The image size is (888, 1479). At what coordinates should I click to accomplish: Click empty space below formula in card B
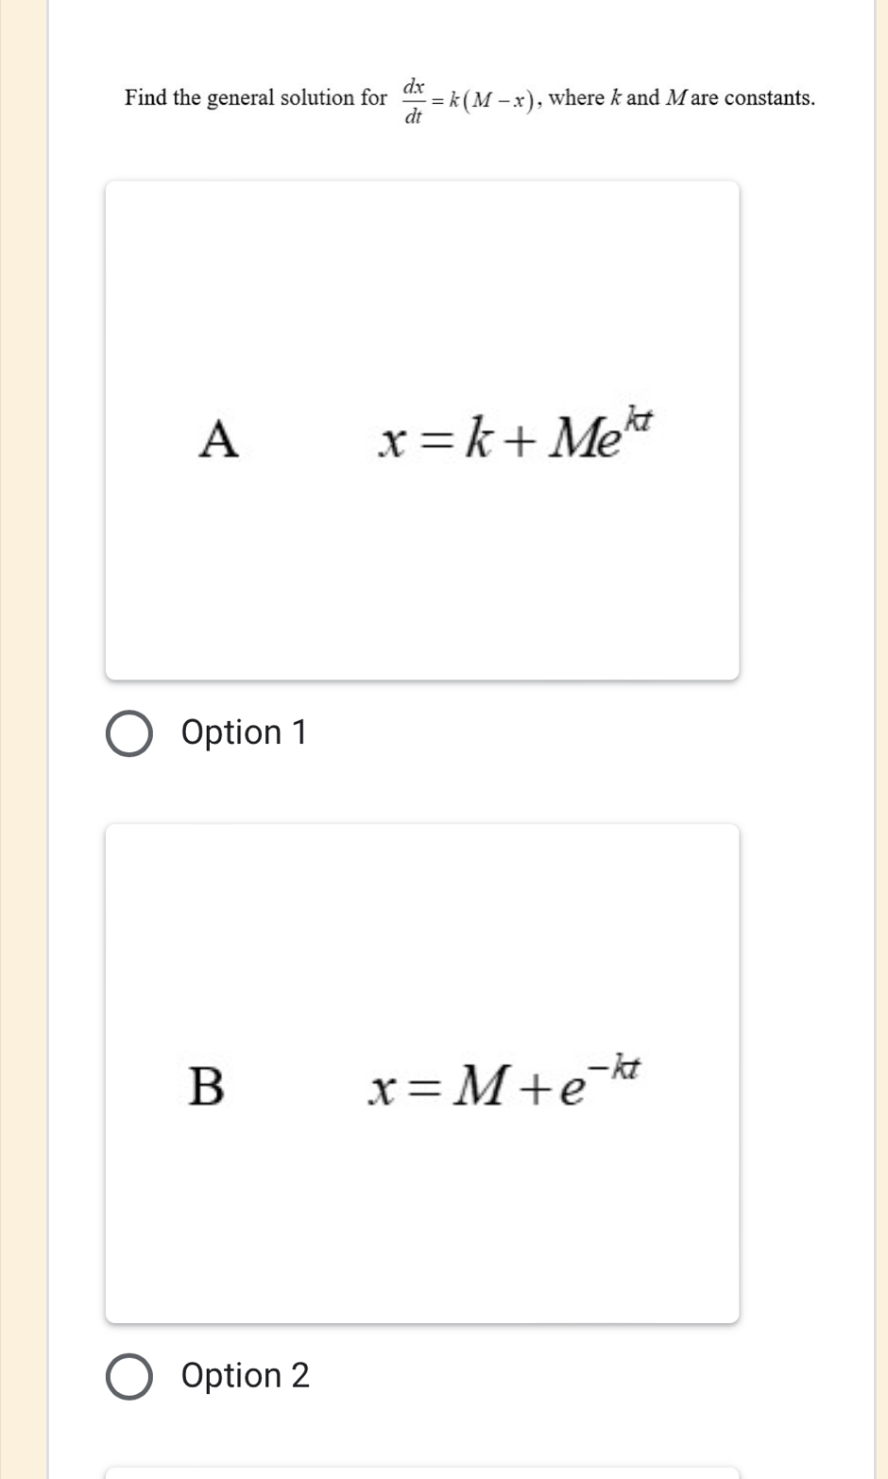point(422,1229)
